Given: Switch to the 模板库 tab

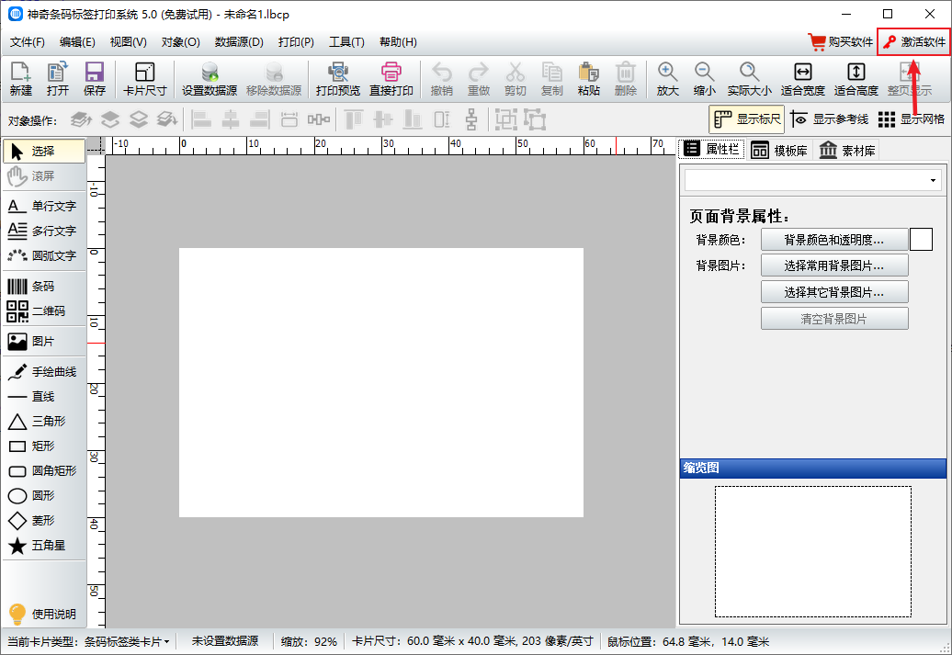Looking at the screenshot, I should (x=779, y=151).
